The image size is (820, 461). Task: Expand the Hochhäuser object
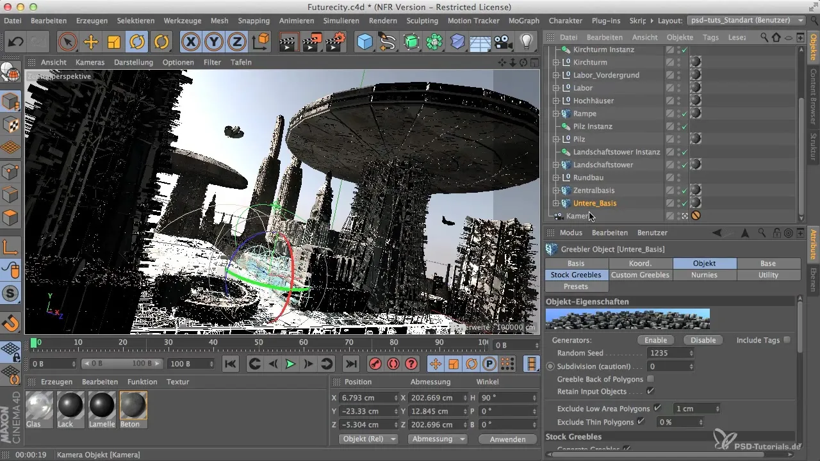click(556, 101)
